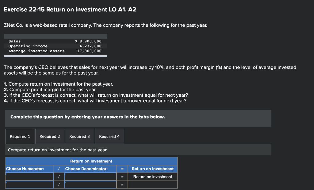
Task: Open the first Choose Numerator dropdown cell
Action: point(29,176)
